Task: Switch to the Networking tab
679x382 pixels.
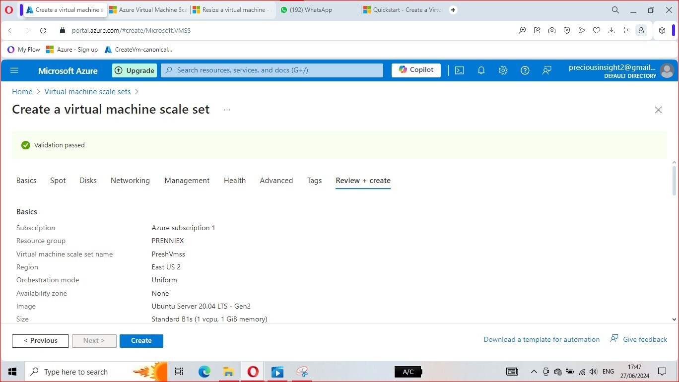Action: click(130, 181)
